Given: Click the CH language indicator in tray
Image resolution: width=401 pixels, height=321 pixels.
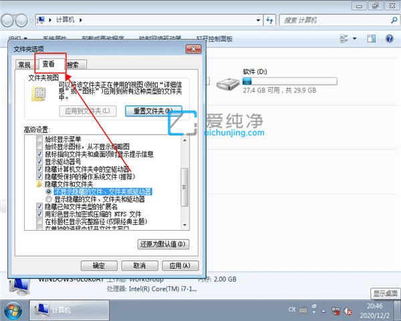Looking at the screenshot, I should 292,310.
